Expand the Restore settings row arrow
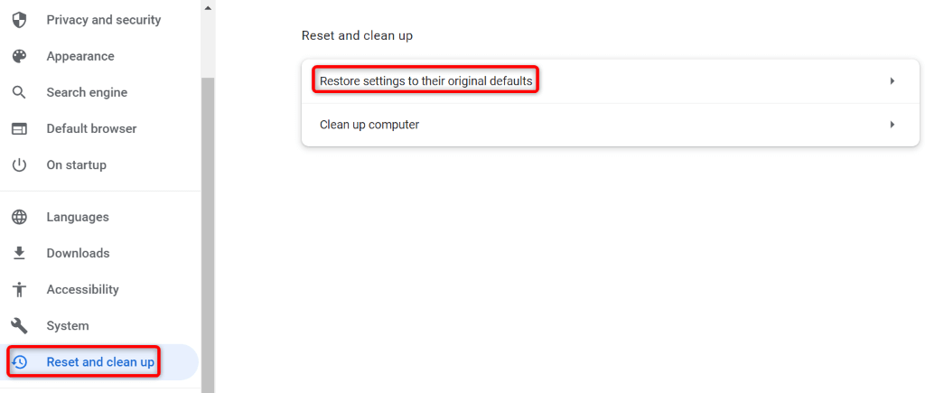The width and height of the screenshot is (925, 393). pyautogui.click(x=892, y=81)
